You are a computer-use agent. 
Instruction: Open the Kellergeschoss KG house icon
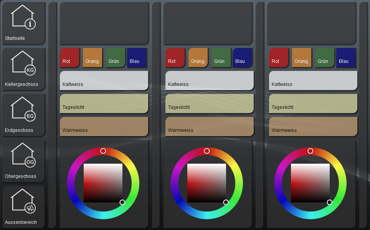click(23, 64)
